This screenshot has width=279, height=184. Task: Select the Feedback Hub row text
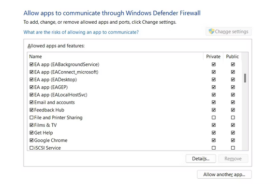pos(49,110)
